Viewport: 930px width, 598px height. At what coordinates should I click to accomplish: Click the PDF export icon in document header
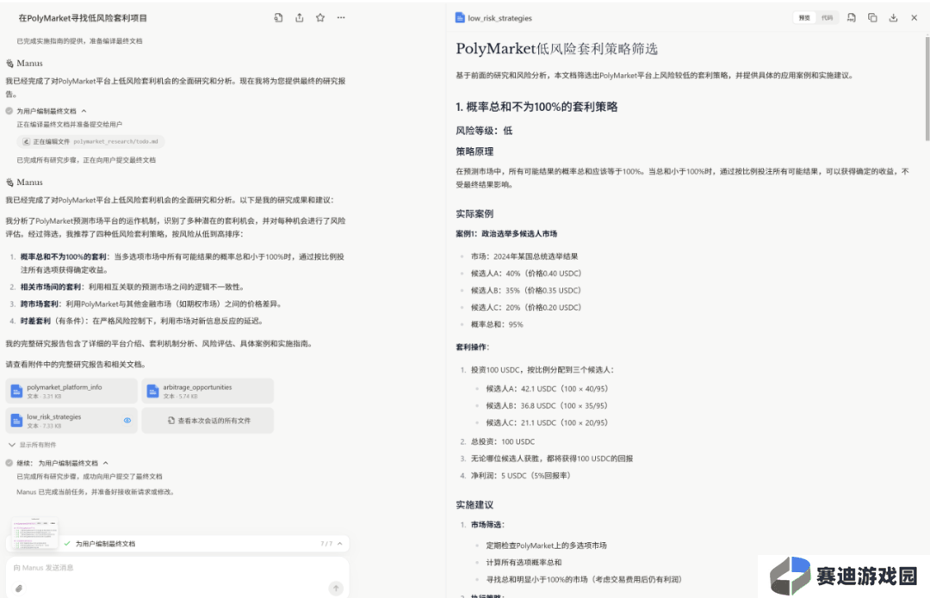851,18
